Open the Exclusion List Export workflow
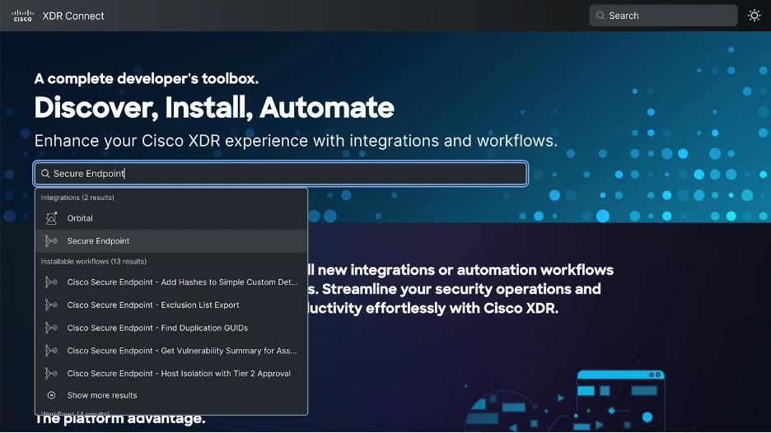The width and height of the screenshot is (771, 433). click(171, 305)
